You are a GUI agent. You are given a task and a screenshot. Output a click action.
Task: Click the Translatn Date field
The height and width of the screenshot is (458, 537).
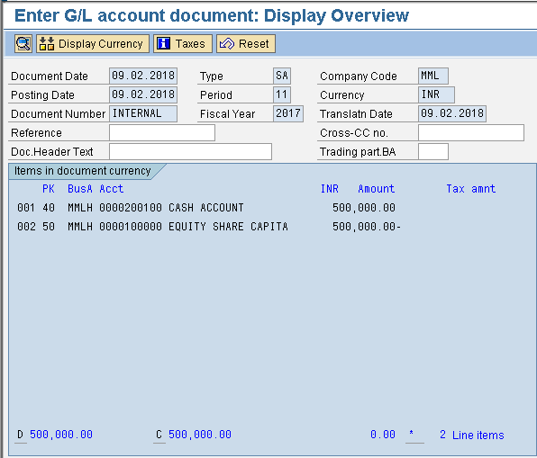point(452,113)
